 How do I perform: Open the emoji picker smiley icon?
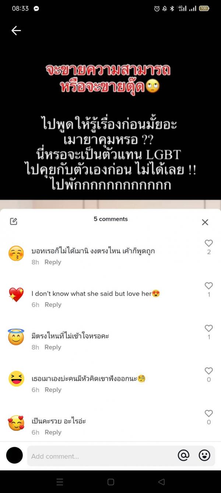[x=204, y=456]
